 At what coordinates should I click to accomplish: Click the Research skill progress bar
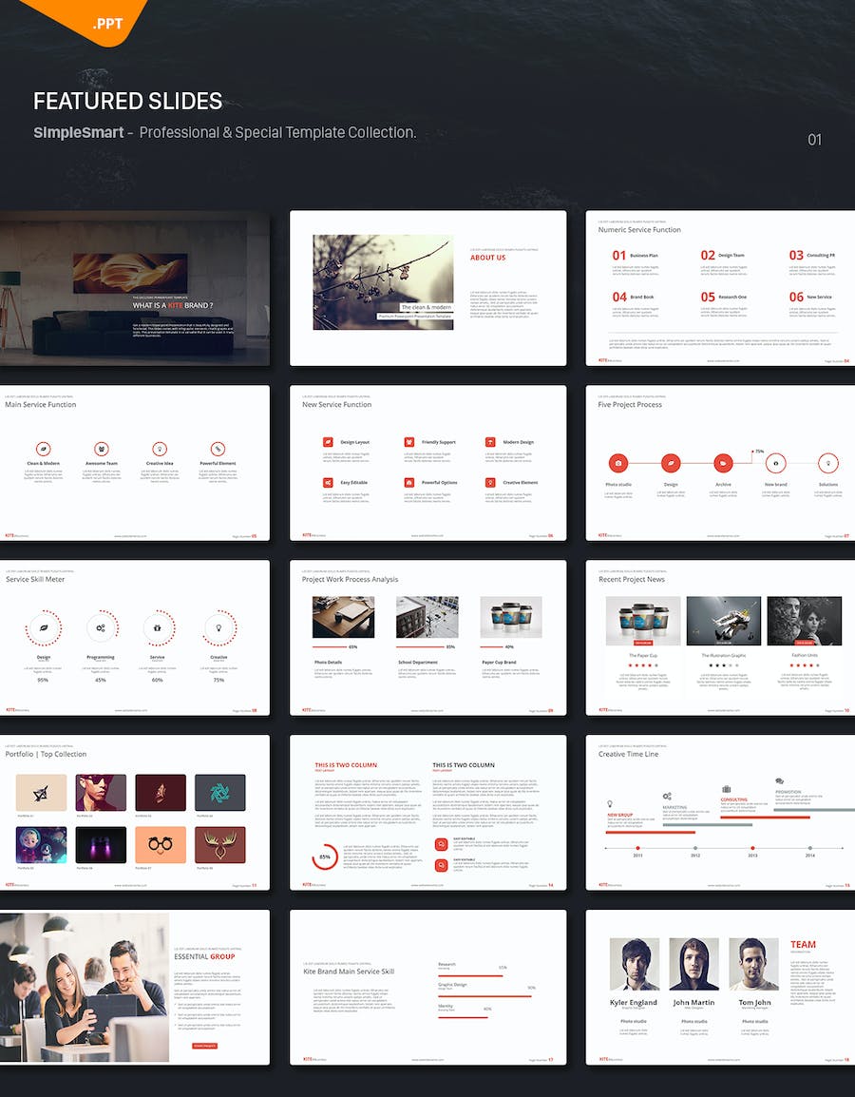point(470,975)
